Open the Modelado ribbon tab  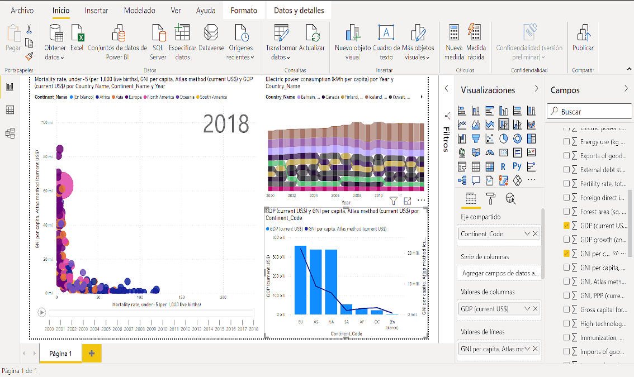pyautogui.click(x=140, y=11)
